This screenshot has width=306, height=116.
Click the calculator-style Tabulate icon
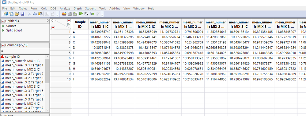(x=70, y=14)
